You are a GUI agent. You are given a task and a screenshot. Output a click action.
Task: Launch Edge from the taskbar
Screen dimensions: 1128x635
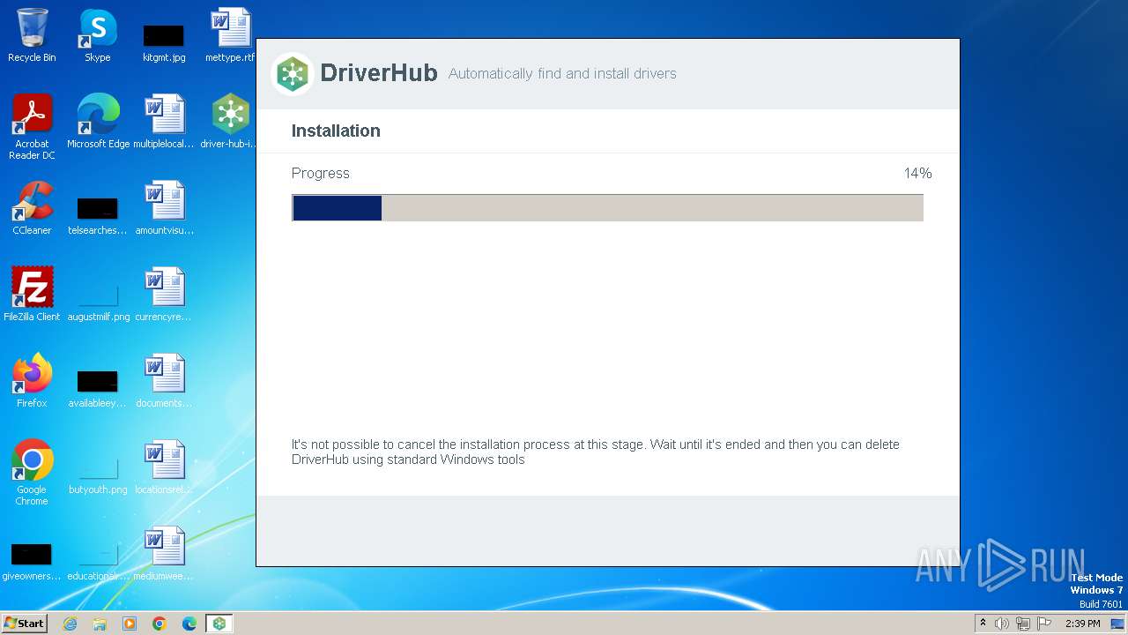[x=189, y=624]
